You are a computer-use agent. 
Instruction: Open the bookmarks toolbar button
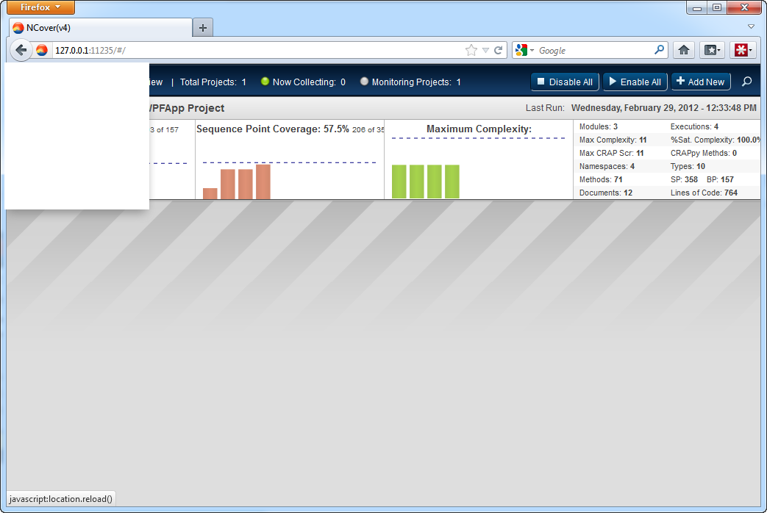[712, 50]
